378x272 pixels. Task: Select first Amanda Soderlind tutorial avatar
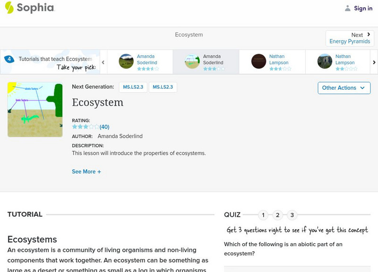126,61
